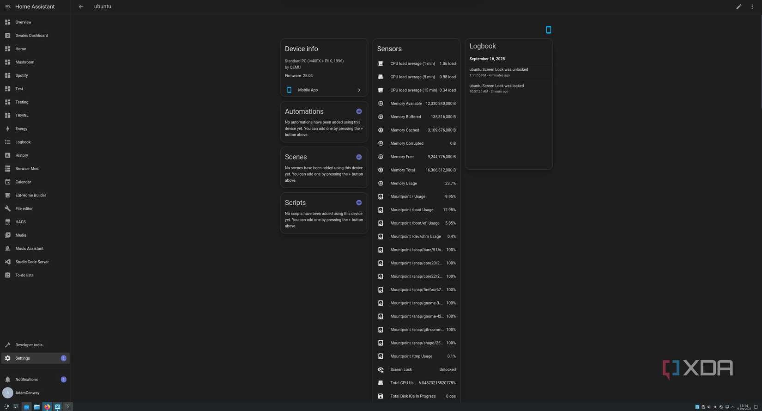
Task: Open the Test dashboard in sidebar
Action: [35, 89]
